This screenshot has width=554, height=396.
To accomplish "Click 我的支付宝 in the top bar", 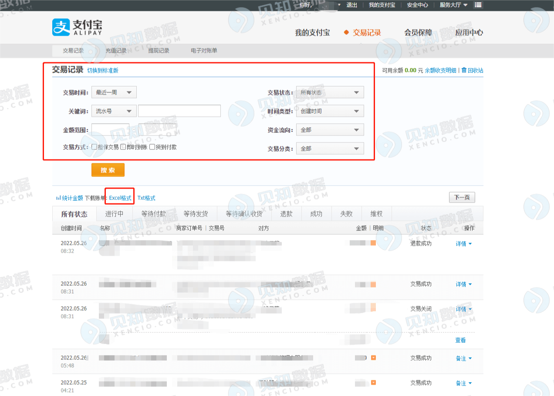I will (382, 5).
